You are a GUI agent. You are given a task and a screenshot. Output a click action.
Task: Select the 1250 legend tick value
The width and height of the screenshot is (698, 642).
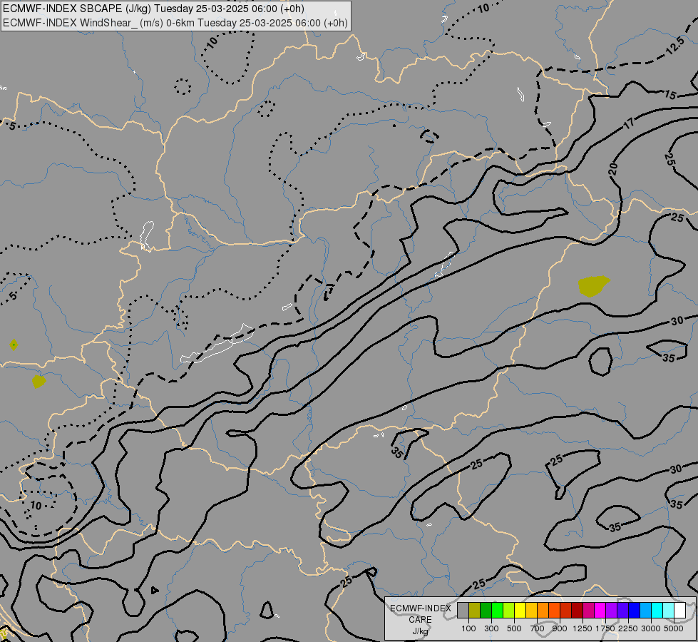point(582,628)
